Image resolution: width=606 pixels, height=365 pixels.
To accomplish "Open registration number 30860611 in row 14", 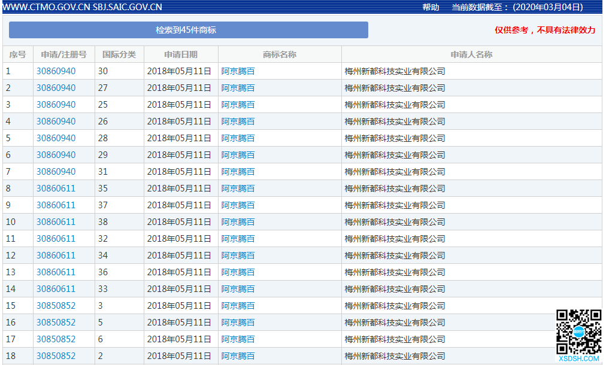I will [x=56, y=289].
